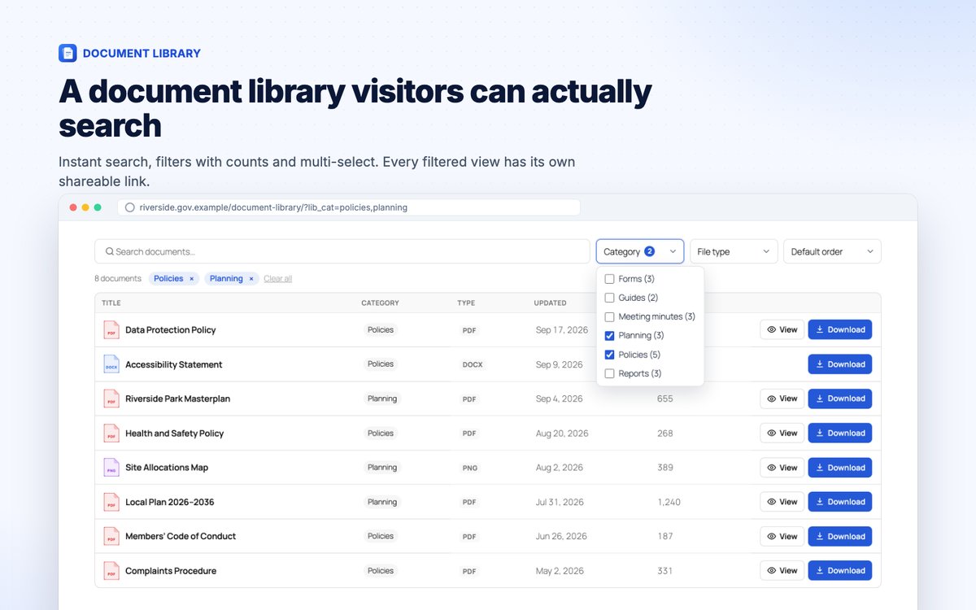Viewport: 976px width, 610px height.
Task: View the Complaints Procedure document
Action: coord(782,570)
